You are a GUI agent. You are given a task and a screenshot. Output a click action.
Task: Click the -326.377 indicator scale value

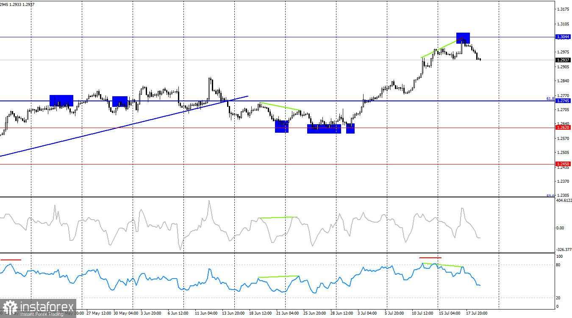[x=564, y=250]
